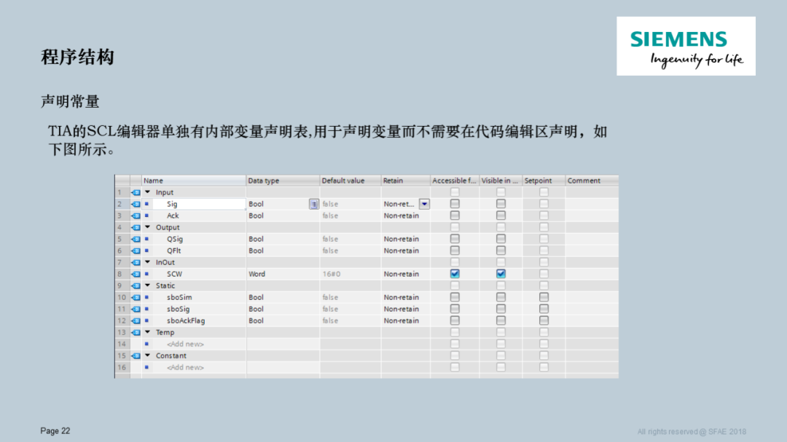Click the Siemens Ingenuity for life logo

coord(685,45)
